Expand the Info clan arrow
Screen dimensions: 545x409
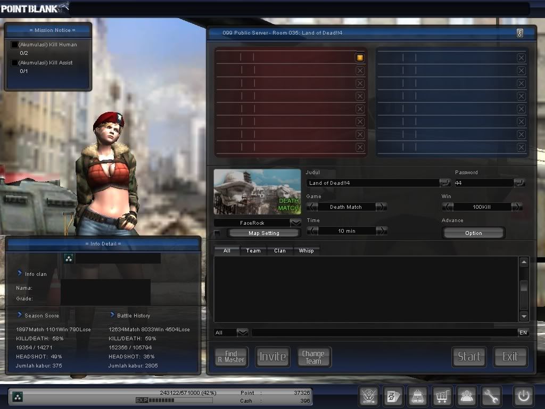[20, 273]
